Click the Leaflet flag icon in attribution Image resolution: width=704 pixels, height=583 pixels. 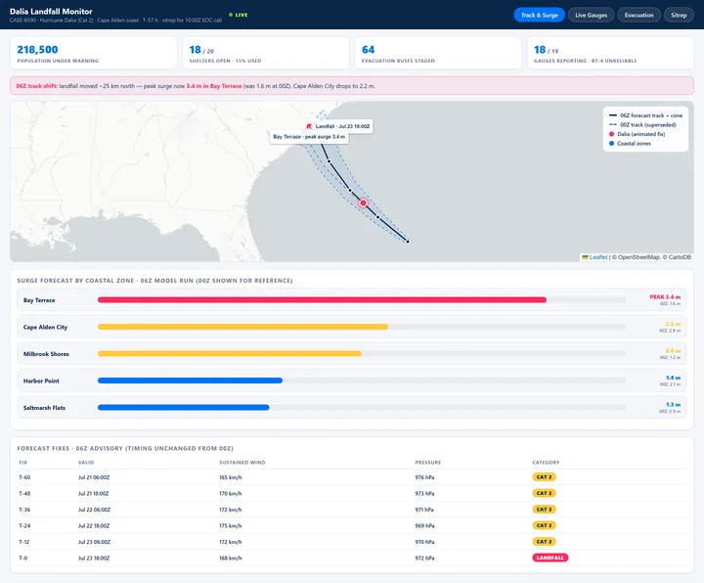click(x=585, y=257)
